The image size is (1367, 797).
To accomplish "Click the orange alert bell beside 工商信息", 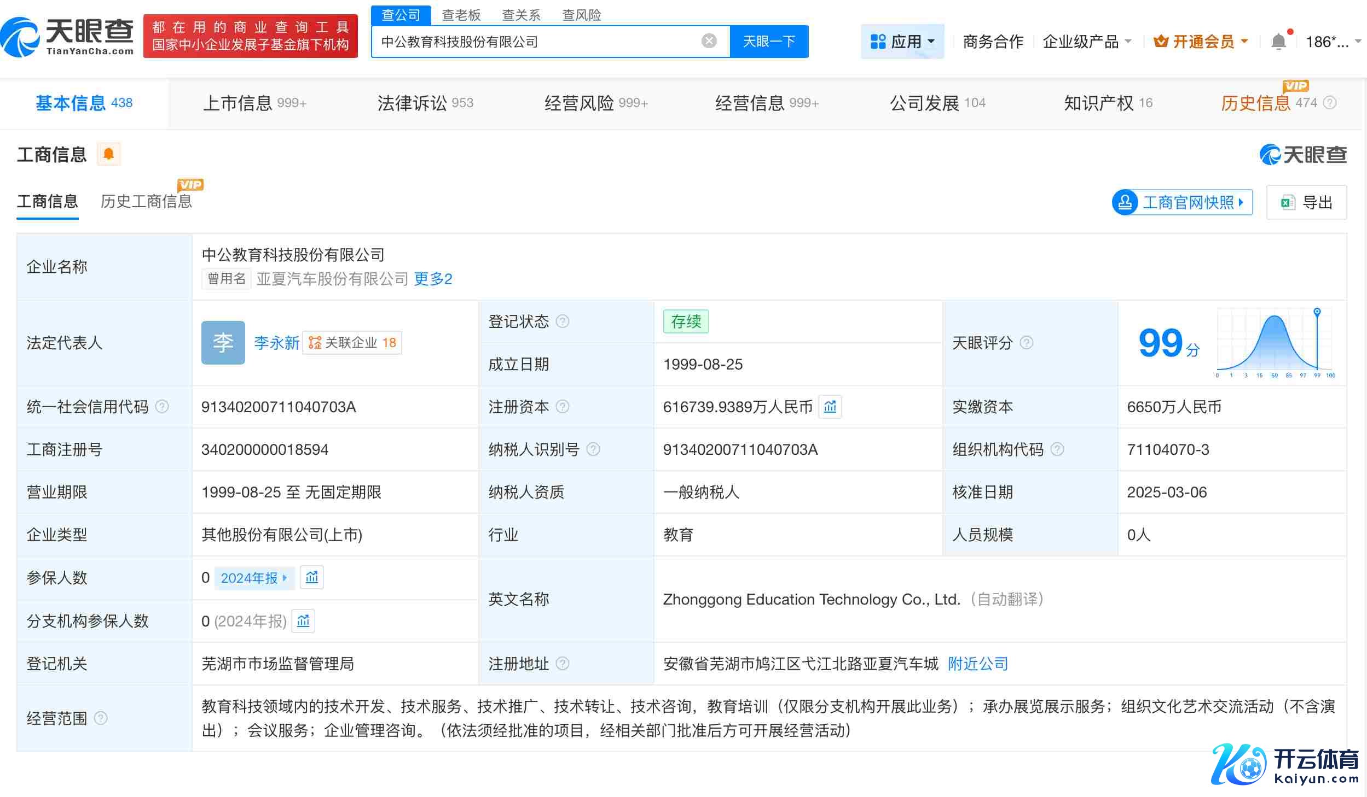I will tap(108, 154).
